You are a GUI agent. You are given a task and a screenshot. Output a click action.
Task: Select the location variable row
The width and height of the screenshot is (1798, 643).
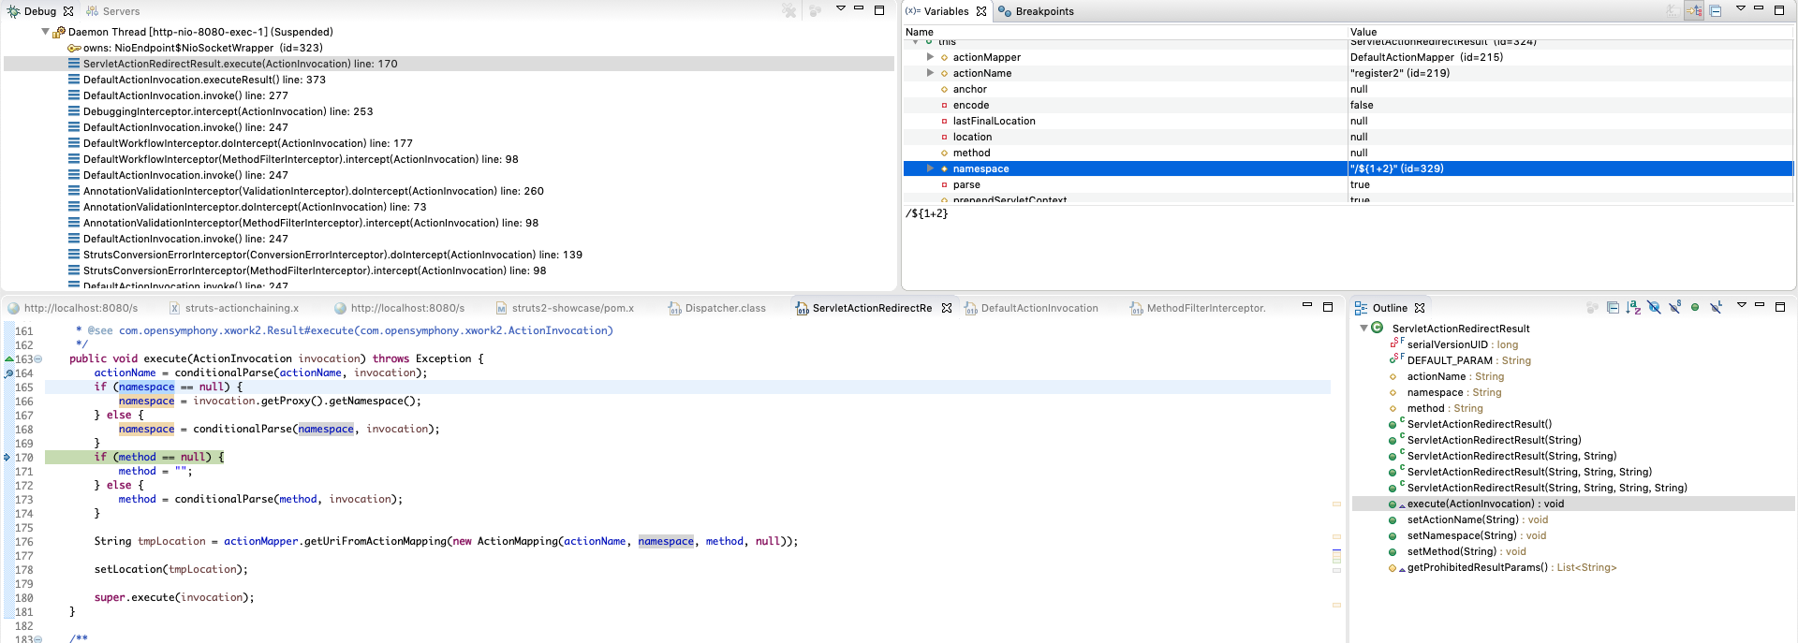(972, 137)
